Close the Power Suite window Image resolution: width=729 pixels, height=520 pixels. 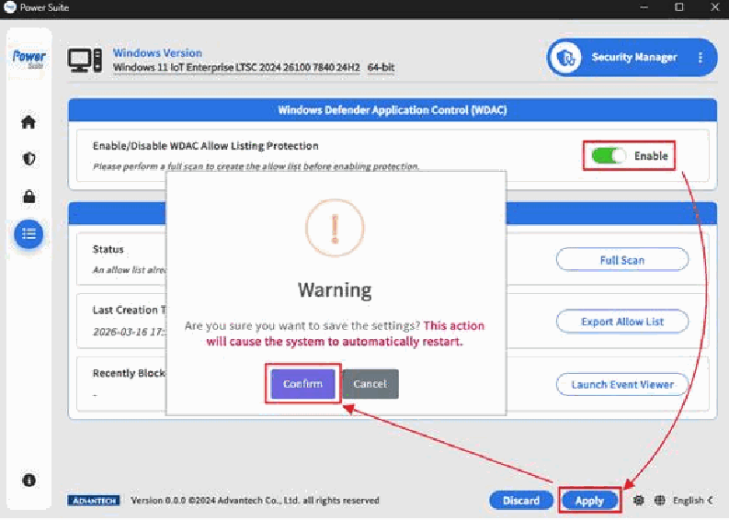point(715,7)
